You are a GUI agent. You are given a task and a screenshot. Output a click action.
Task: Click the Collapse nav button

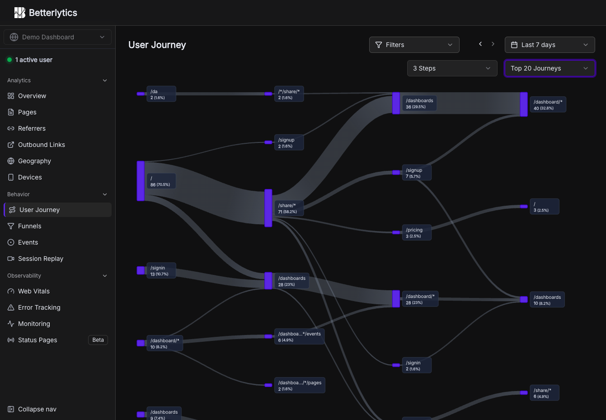(57, 409)
